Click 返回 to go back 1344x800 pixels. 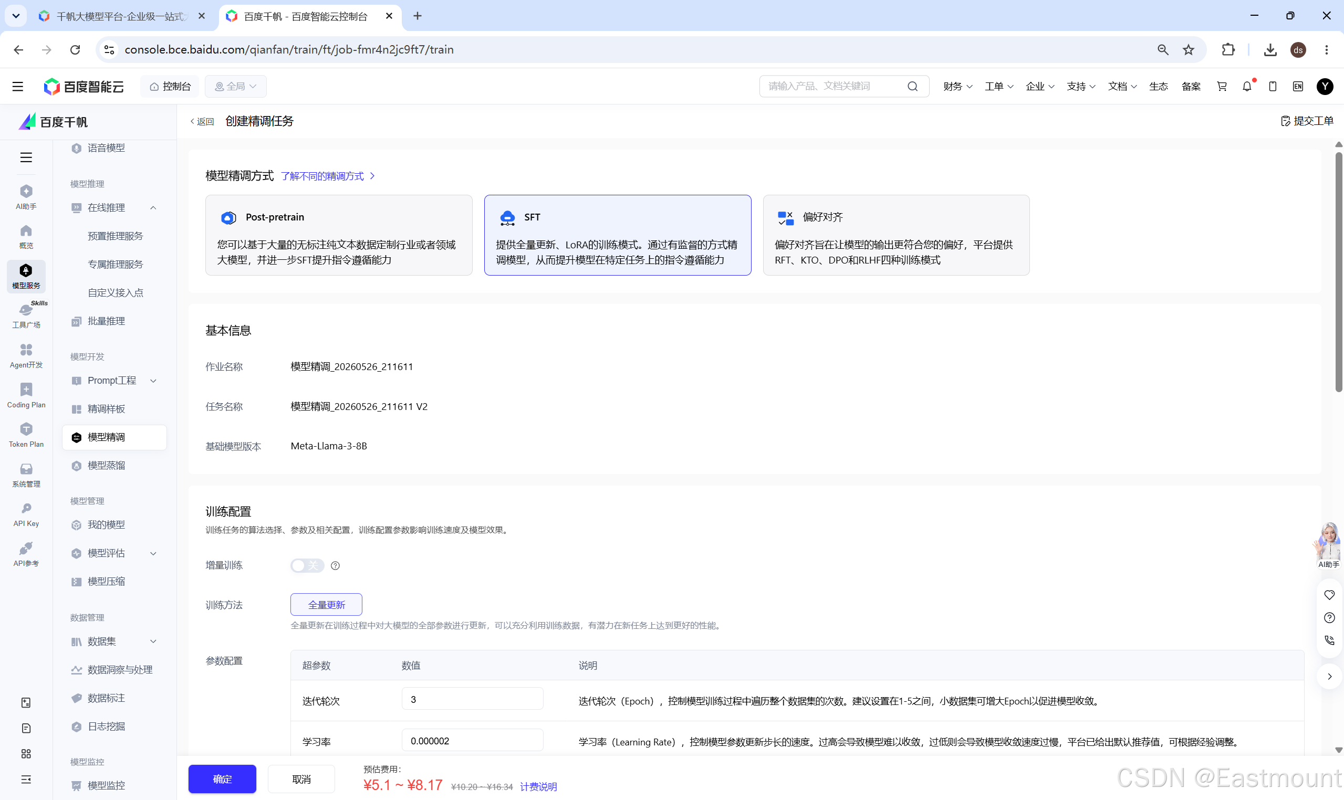point(202,121)
